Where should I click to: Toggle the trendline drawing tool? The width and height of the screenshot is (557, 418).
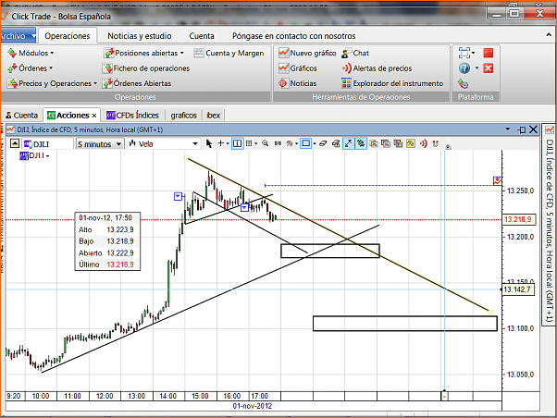pos(349,143)
